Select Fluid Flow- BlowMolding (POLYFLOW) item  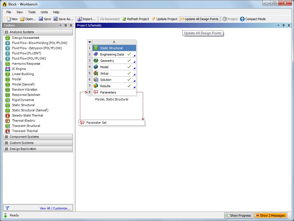(x=40, y=43)
